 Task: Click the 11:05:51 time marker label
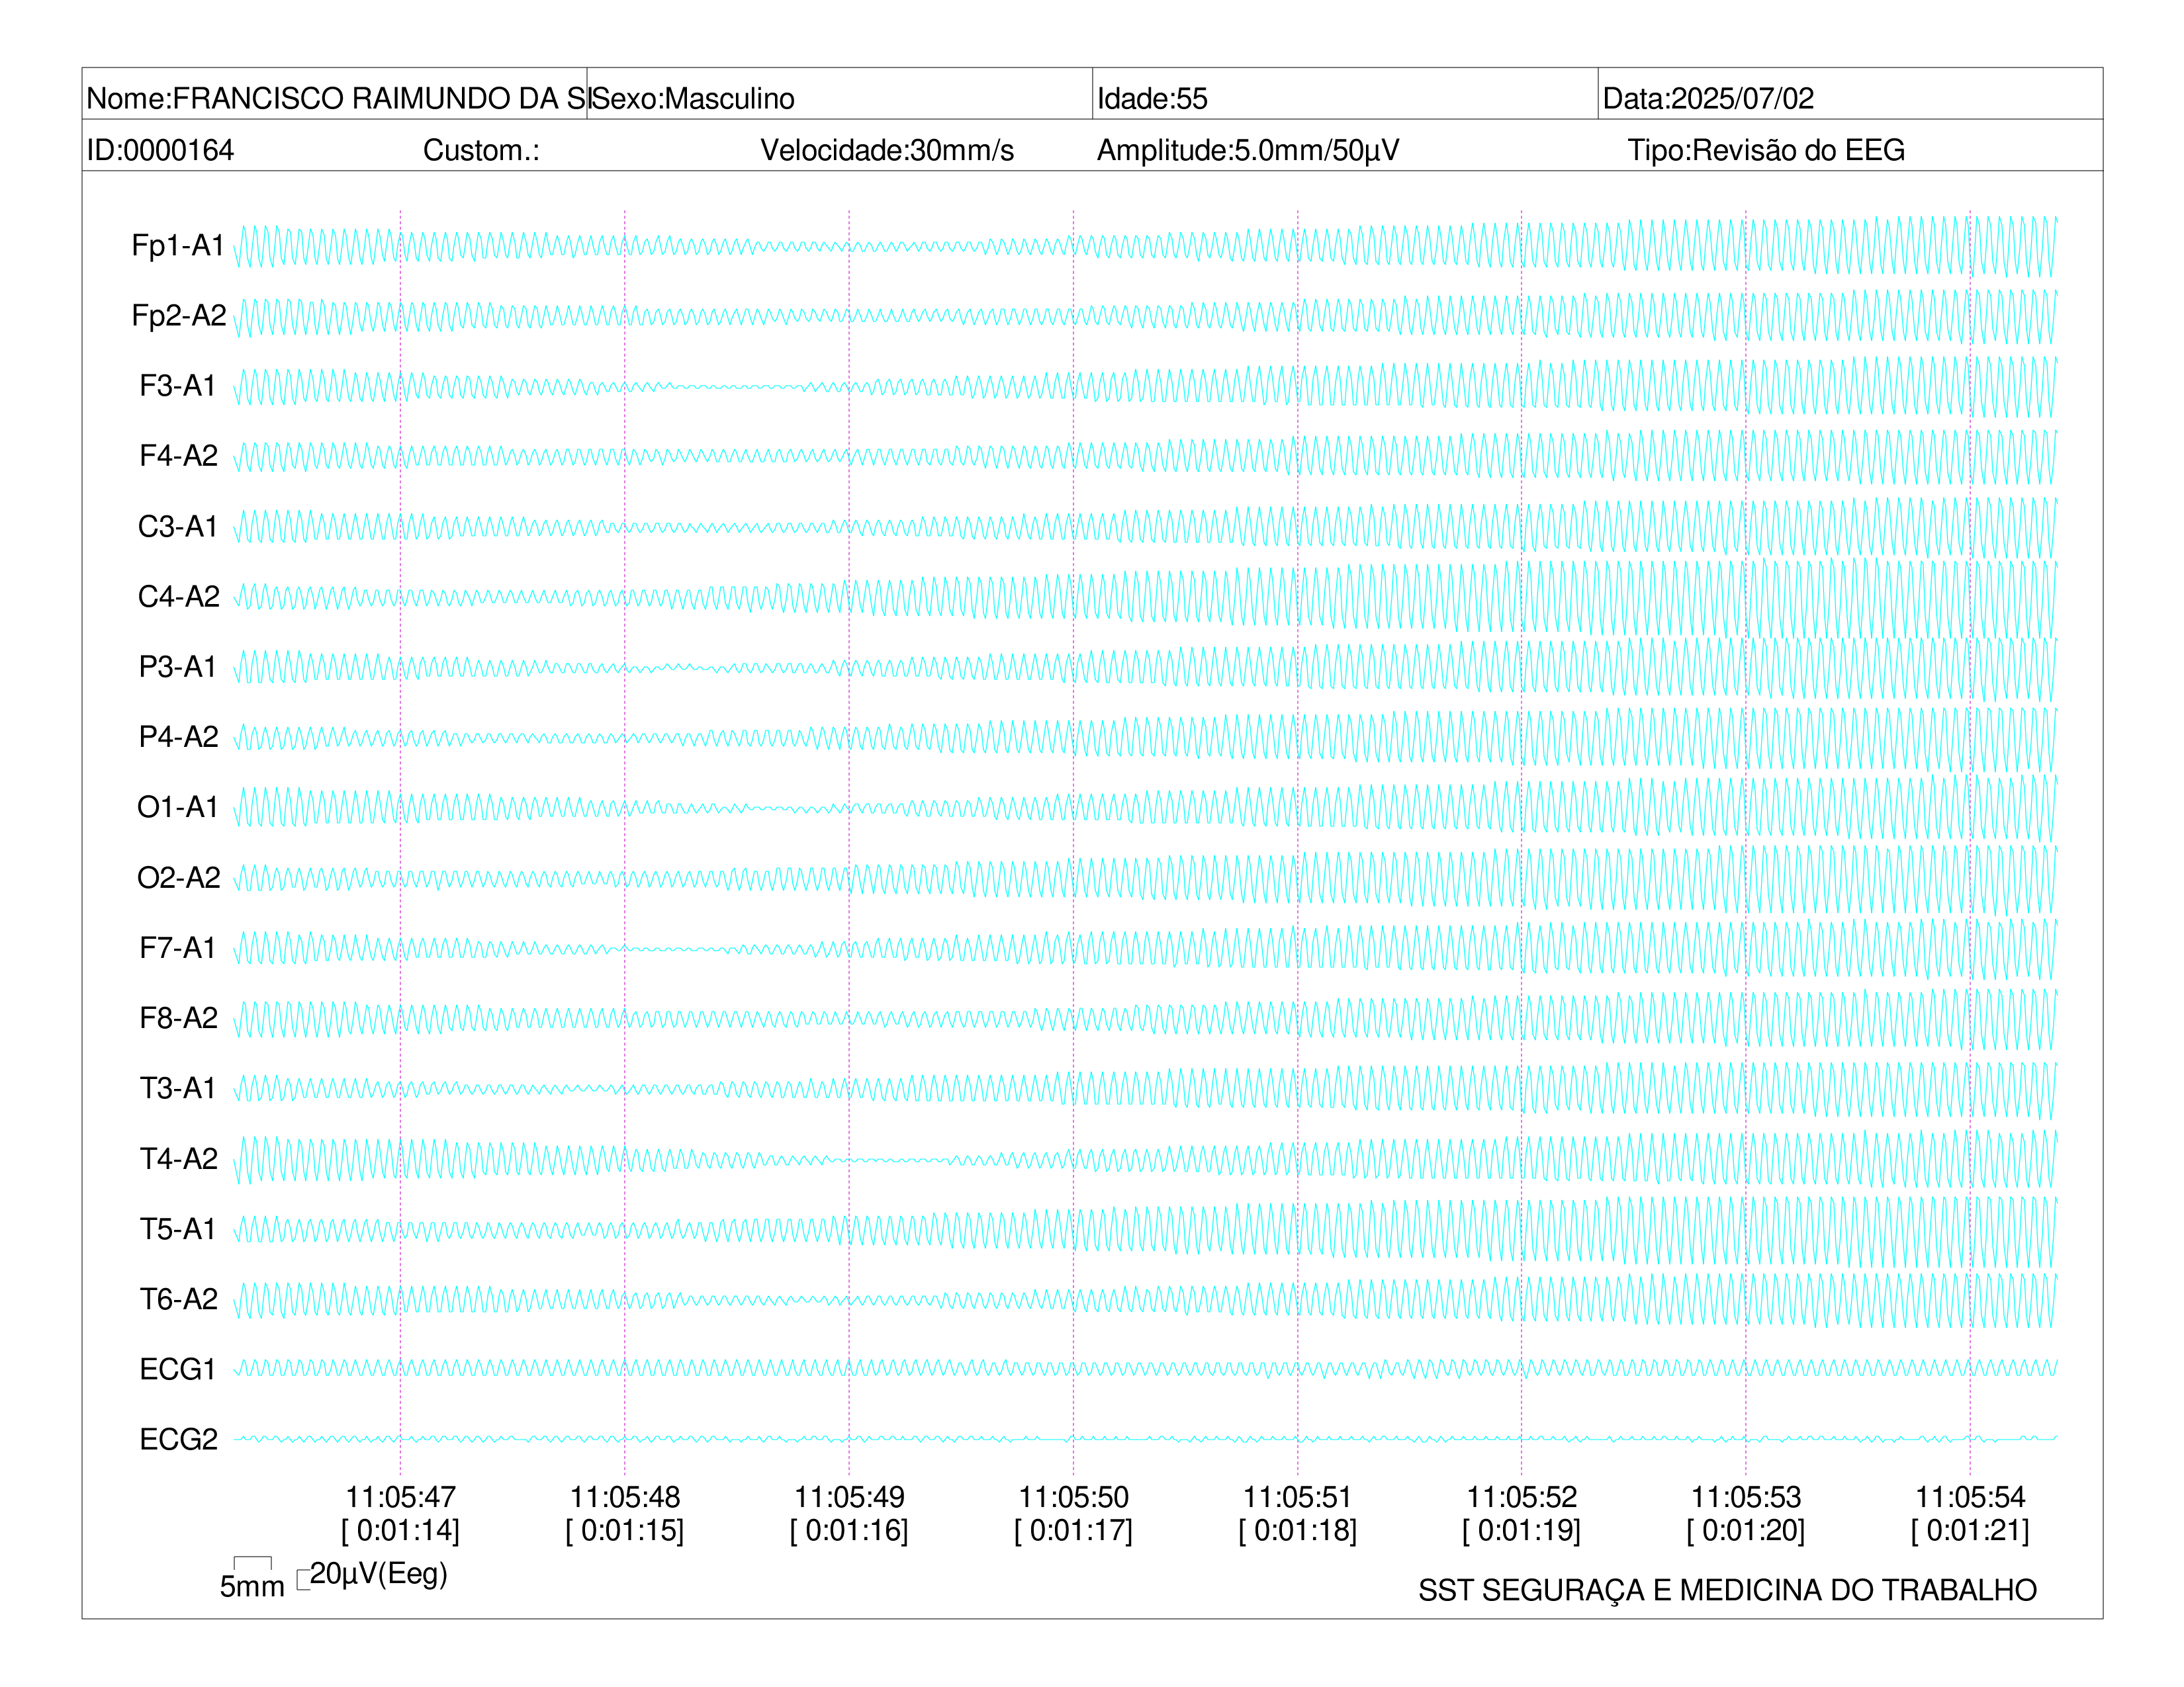click(x=1297, y=1497)
